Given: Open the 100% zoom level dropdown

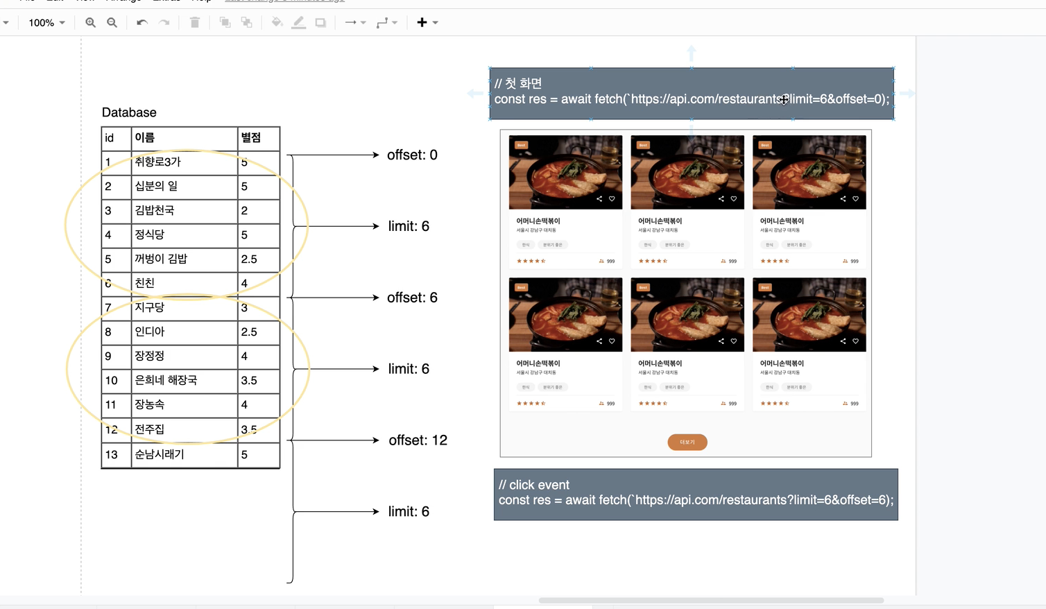Looking at the screenshot, I should coord(46,23).
